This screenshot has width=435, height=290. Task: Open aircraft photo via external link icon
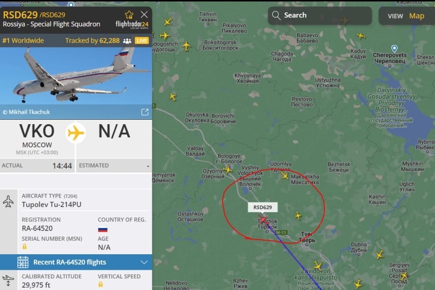tap(145, 112)
